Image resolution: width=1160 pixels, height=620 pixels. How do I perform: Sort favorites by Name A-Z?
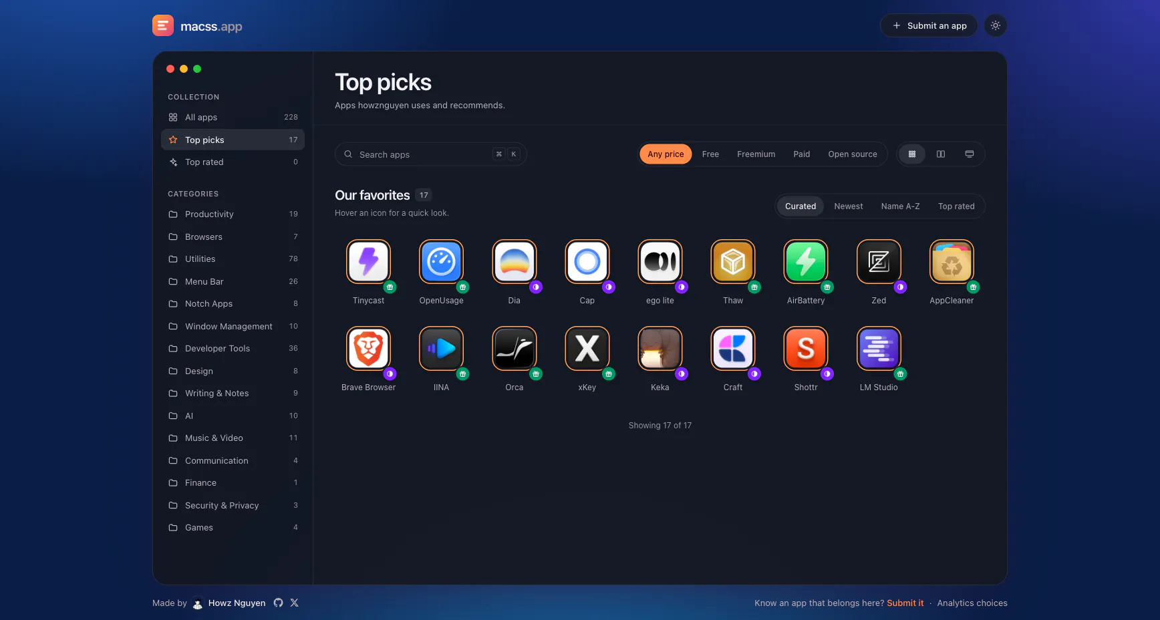900,206
